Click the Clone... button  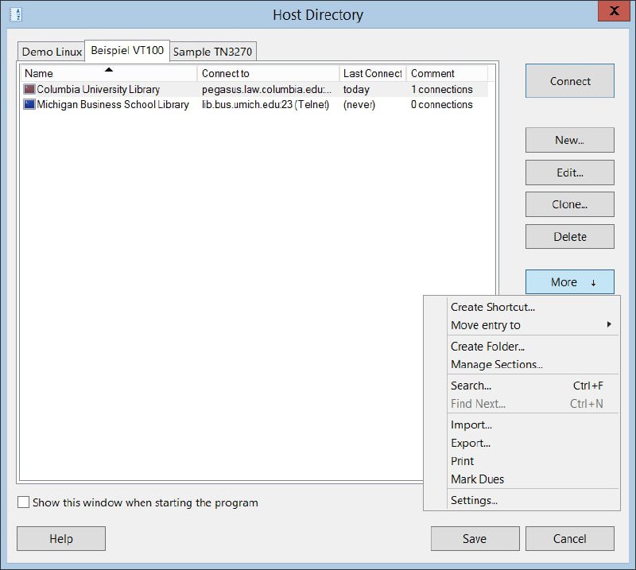pyautogui.click(x=569, y=204)
